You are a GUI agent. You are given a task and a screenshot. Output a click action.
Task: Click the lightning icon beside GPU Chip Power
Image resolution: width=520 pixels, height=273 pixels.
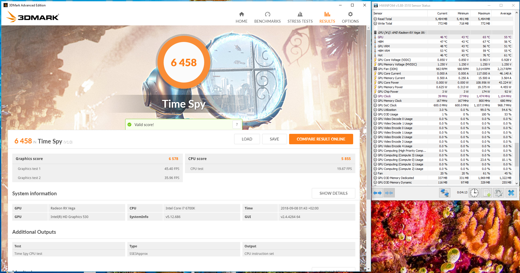375,92
